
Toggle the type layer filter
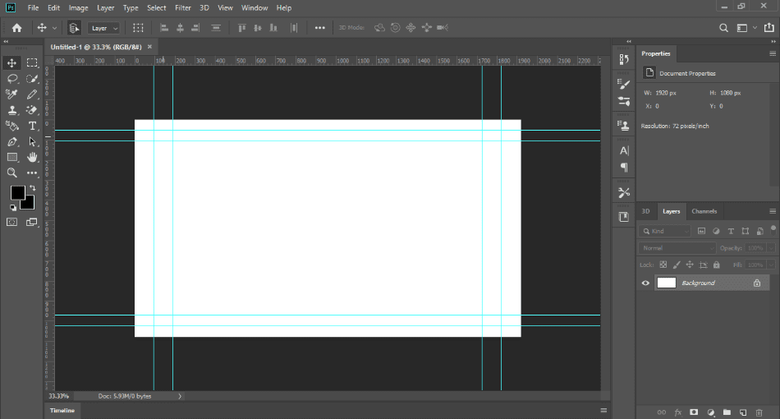click(731, 231)
